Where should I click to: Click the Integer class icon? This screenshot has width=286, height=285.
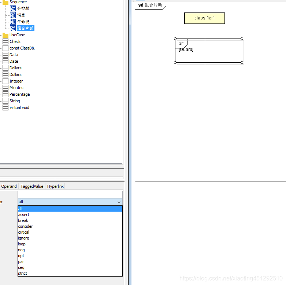[x=5, y=81]
